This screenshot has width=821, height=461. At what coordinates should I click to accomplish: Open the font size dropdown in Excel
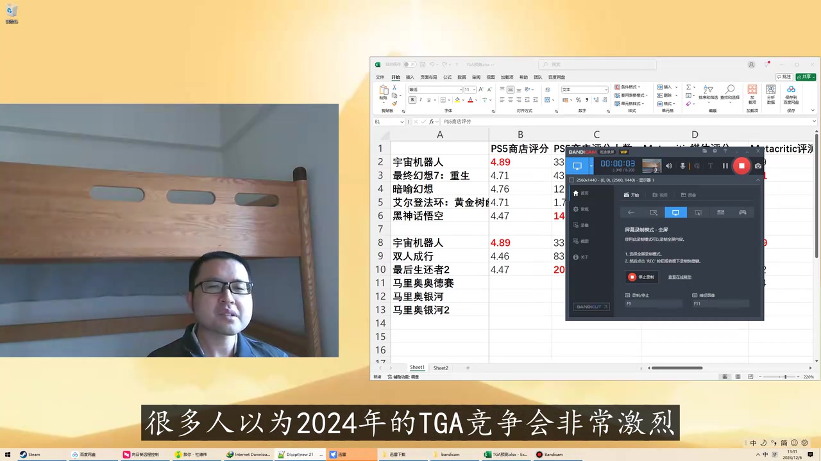click(x=474, y=90)
